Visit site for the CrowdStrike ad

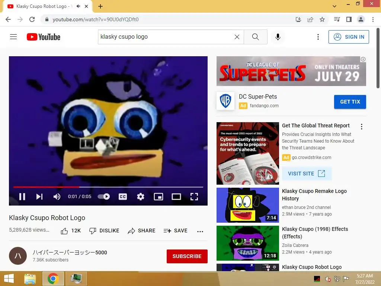307,174
